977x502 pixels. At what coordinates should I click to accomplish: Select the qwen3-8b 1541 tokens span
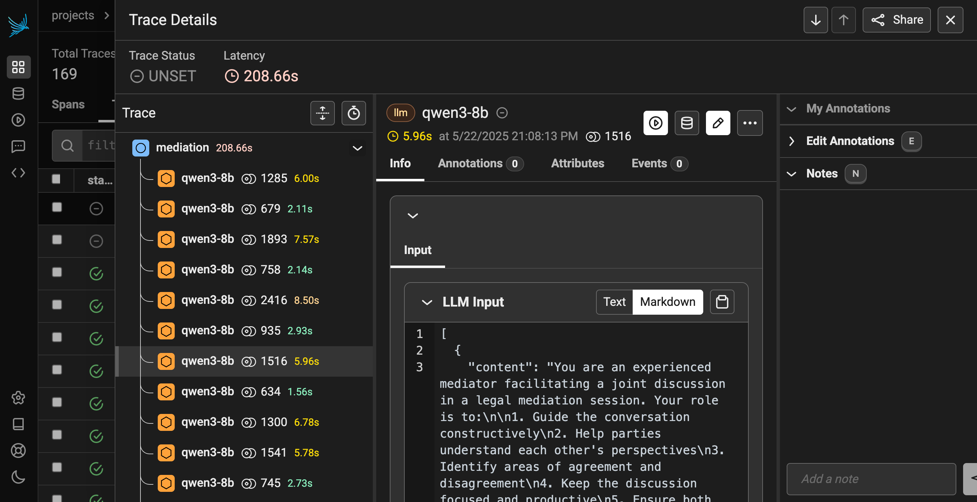(244, 453)
